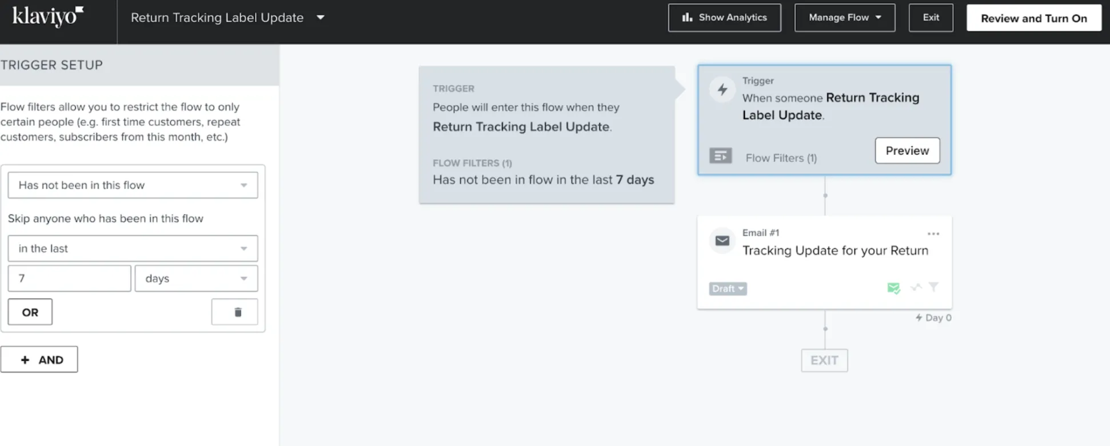
Task: Click the Exit button
Action: pos(931,18)
